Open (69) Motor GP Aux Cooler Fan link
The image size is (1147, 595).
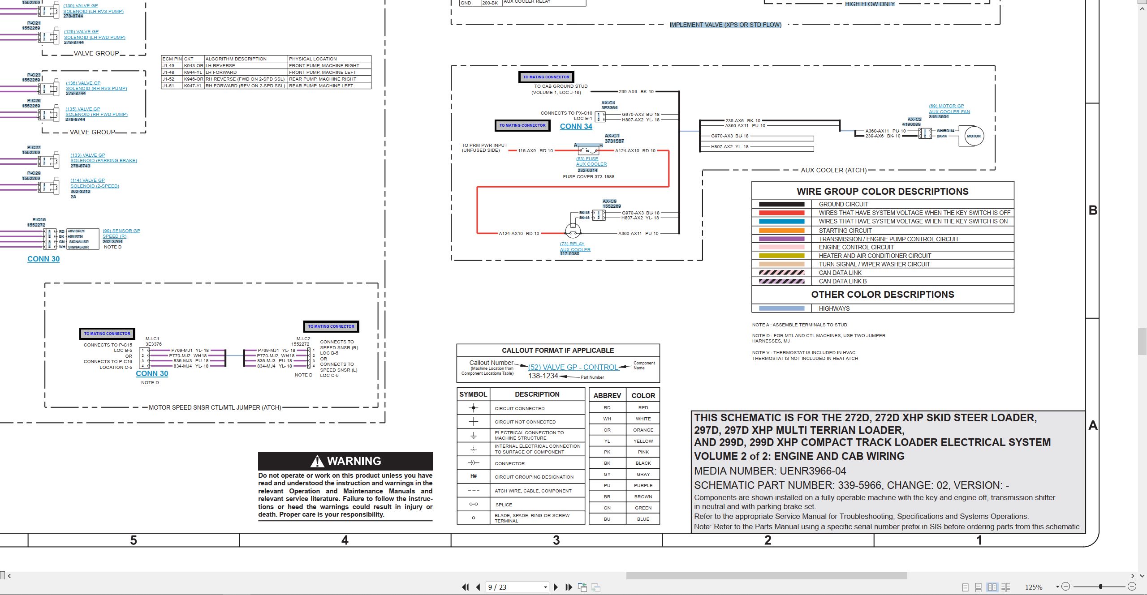pos(949,109)
